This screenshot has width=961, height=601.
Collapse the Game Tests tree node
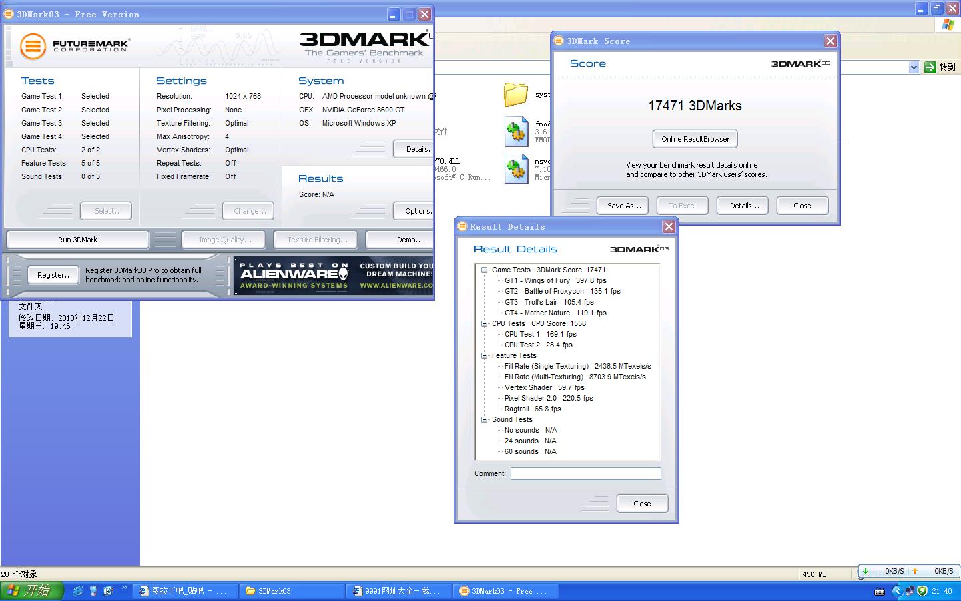(x=485, y=270)
